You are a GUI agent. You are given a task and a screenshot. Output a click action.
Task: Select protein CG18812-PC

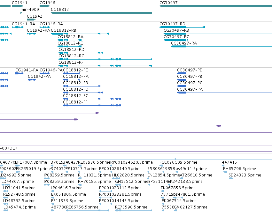coord(76,96)
